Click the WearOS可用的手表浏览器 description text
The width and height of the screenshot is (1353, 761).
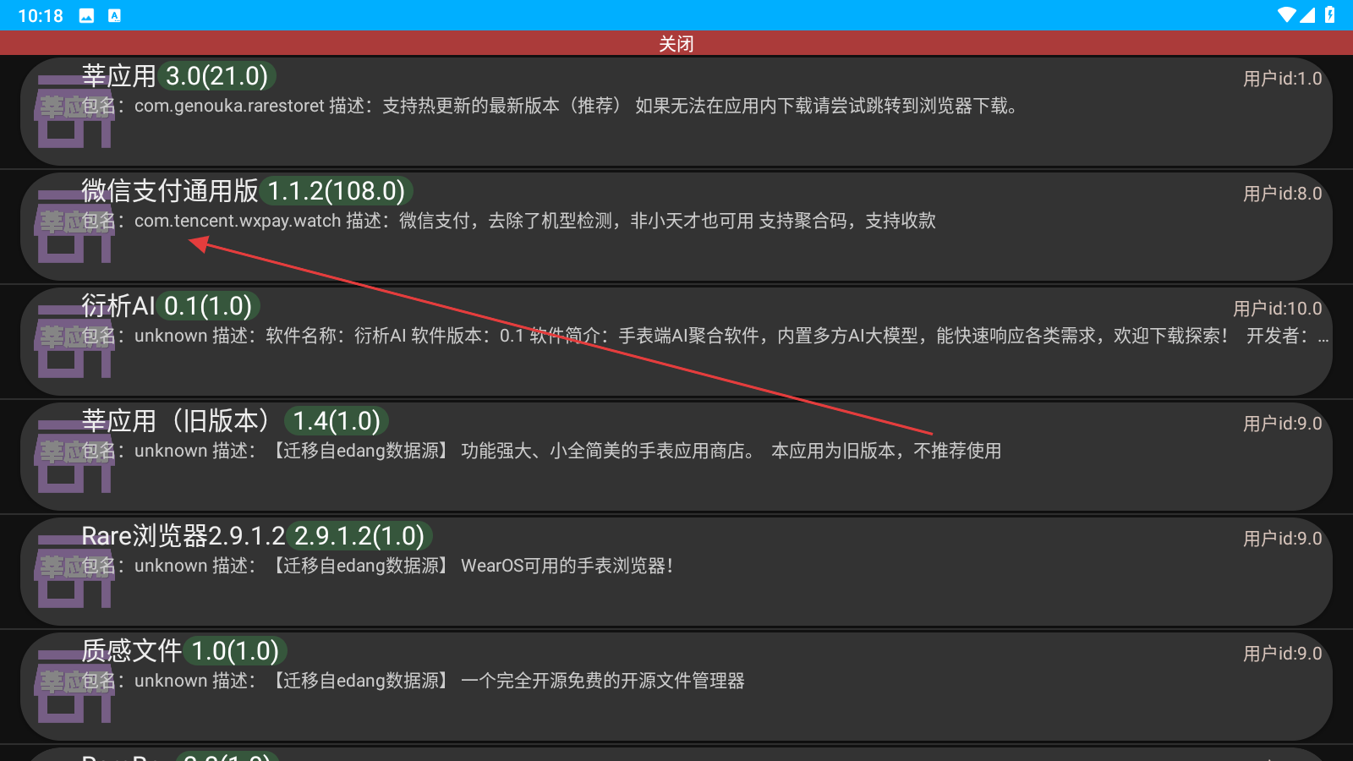click(567, 566)
